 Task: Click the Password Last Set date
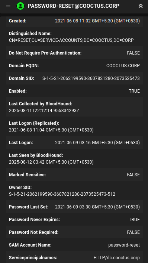[97, 207]
